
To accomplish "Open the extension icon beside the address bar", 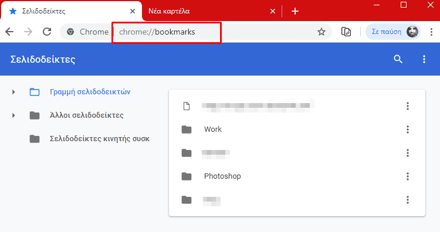I will point(346,32).
